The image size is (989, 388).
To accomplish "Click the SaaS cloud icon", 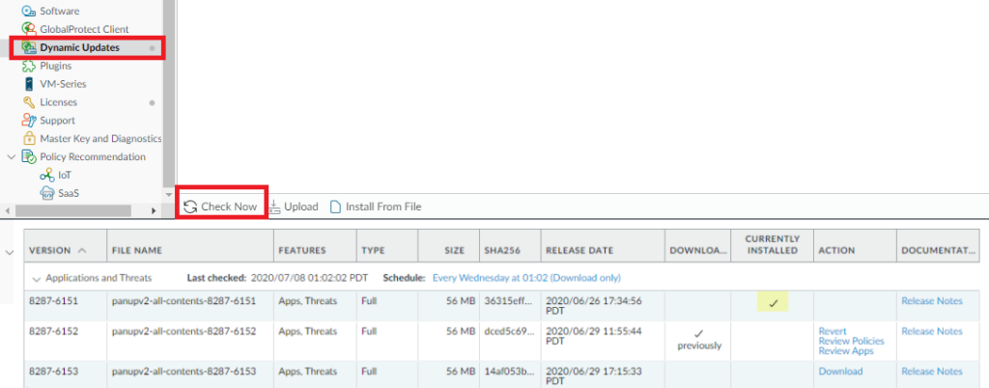I will click(46, 193).
